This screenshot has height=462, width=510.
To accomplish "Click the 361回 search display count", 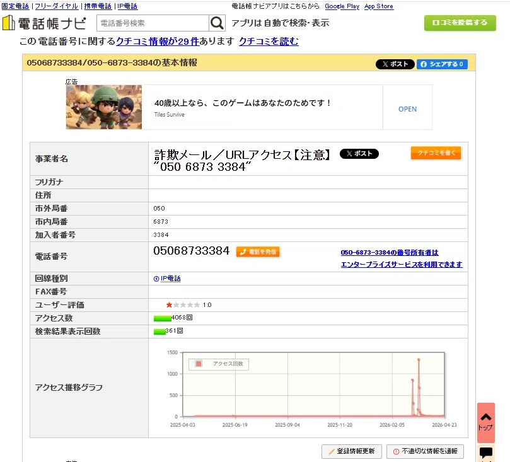I will click(x=175, y=331).
